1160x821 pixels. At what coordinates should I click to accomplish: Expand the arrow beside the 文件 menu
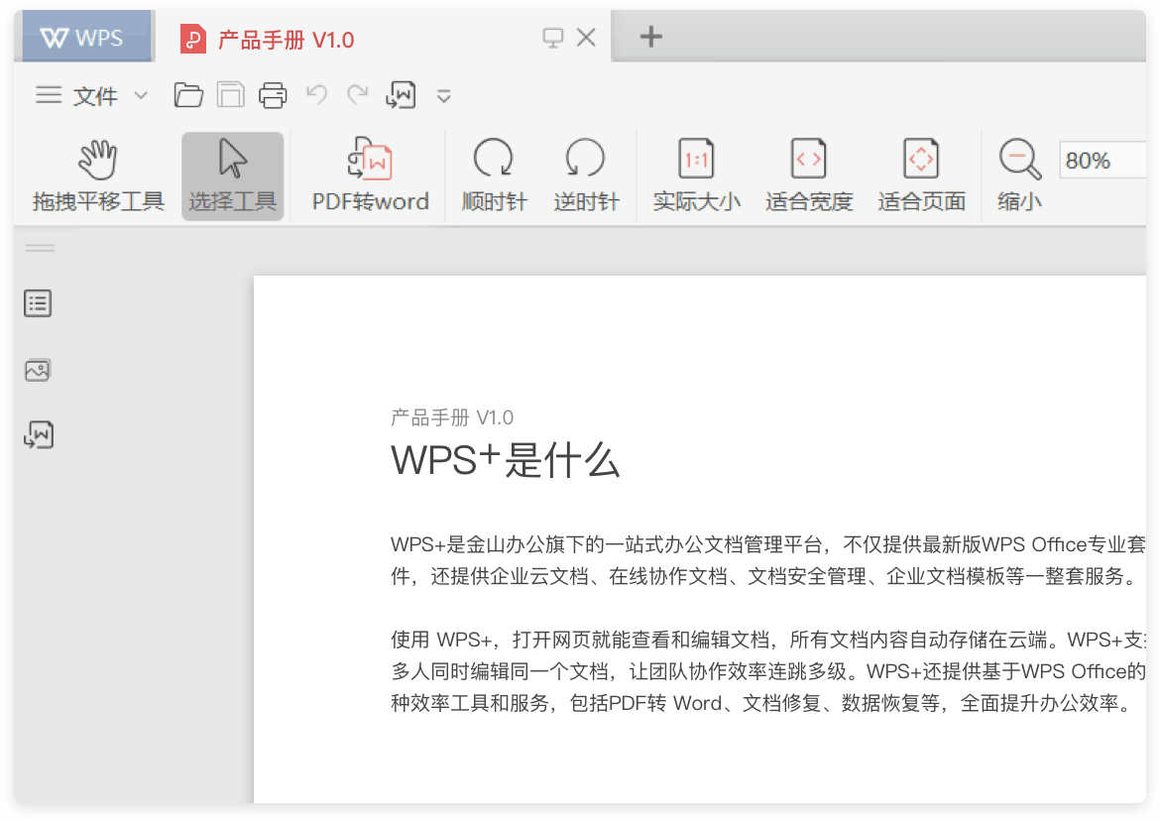141,95
